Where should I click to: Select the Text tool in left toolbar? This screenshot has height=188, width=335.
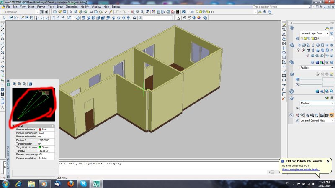tap(3, 108)
